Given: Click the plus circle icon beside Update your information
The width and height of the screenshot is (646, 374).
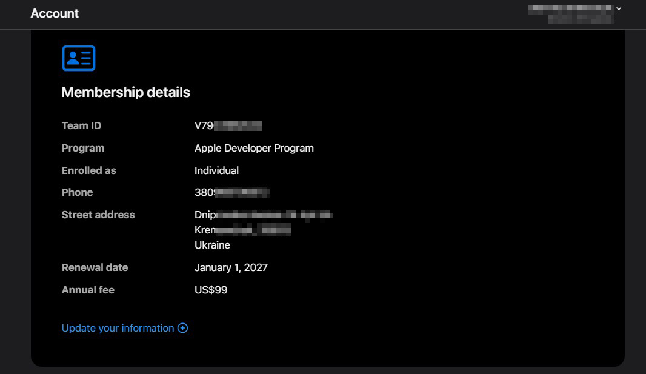Looking at the screenshot, I should [x=182, y=328].
